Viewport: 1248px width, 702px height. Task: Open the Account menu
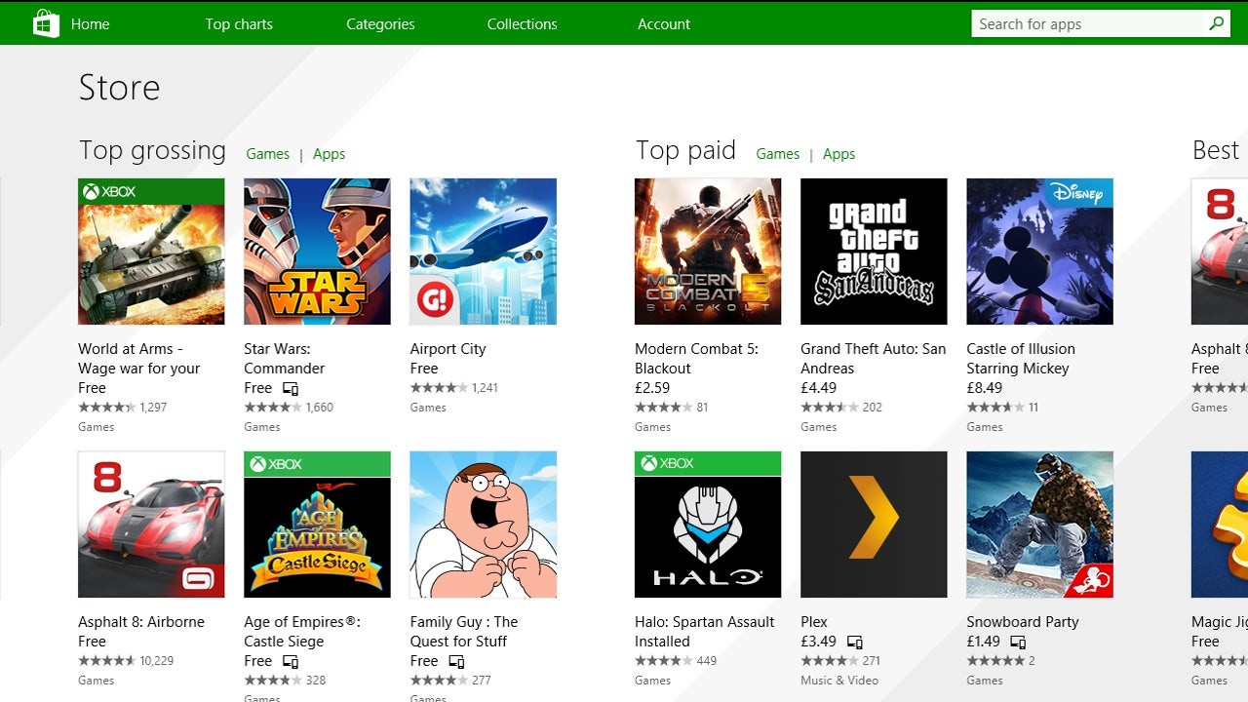pos(664,24)
